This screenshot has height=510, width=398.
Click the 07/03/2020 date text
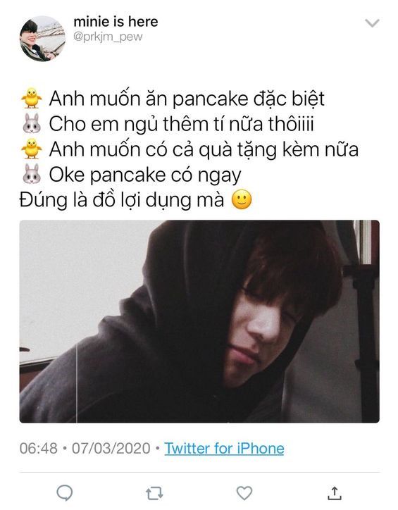(x=111, y=449)
